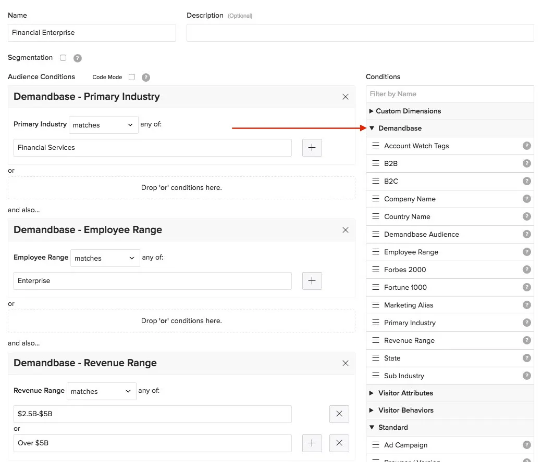Image resolution: width=542 pixels, height=462 pixels.
Task: Remove the Demandbase - Primary Industry condition
Action: tap(346, 97)
